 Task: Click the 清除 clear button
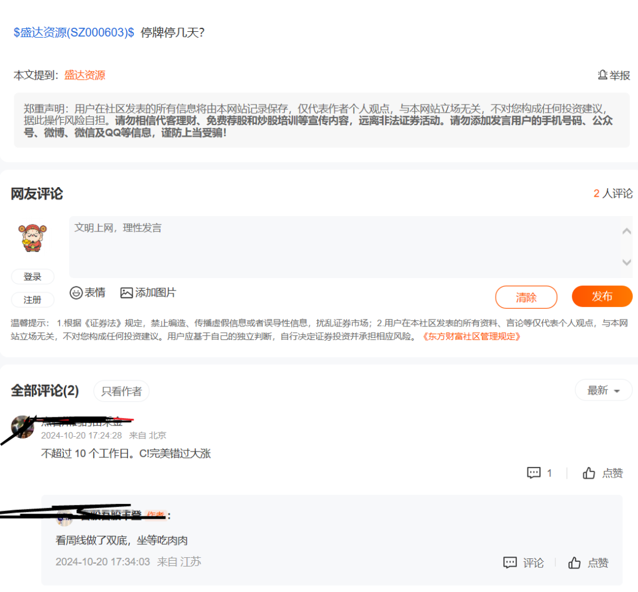[x=526, y=297]
